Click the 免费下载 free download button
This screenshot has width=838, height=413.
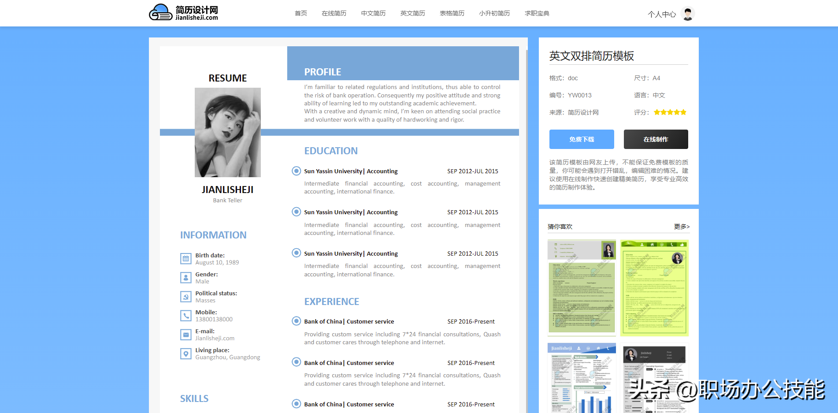[x=582, y=139]
